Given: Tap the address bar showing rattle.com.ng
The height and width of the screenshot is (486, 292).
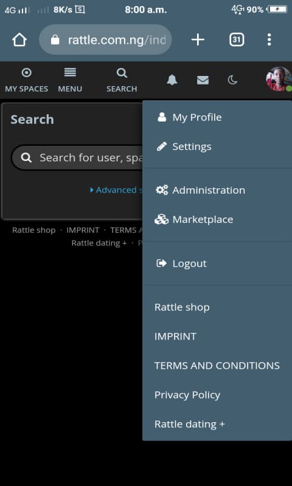Looking at the screenshot, I should pos(105,39).
